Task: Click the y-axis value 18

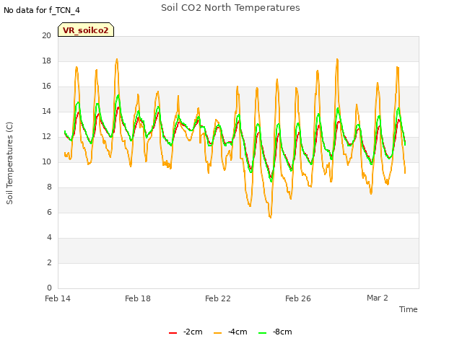Action: click(x=46, y=61)
